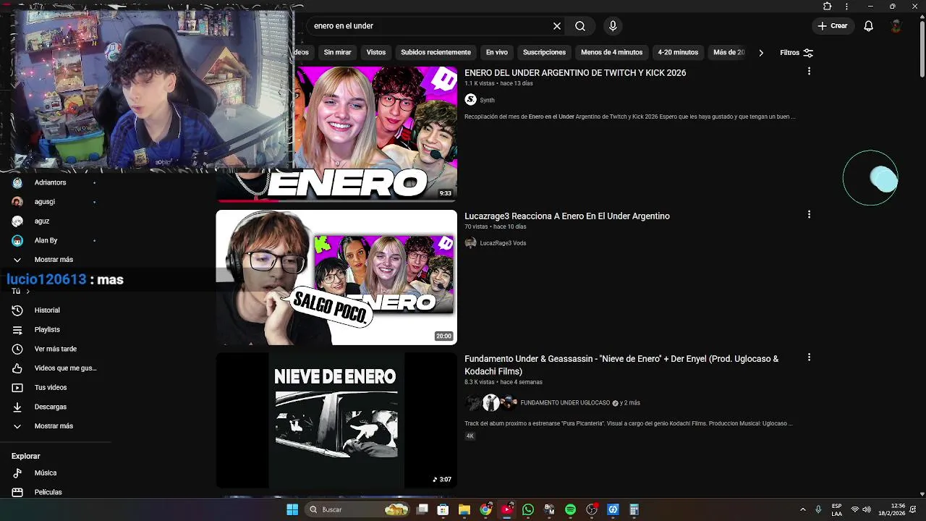Expand Mostrar más below Descargas
The width and height of the screenshot is (926, 521).
(x=55, y=426)
